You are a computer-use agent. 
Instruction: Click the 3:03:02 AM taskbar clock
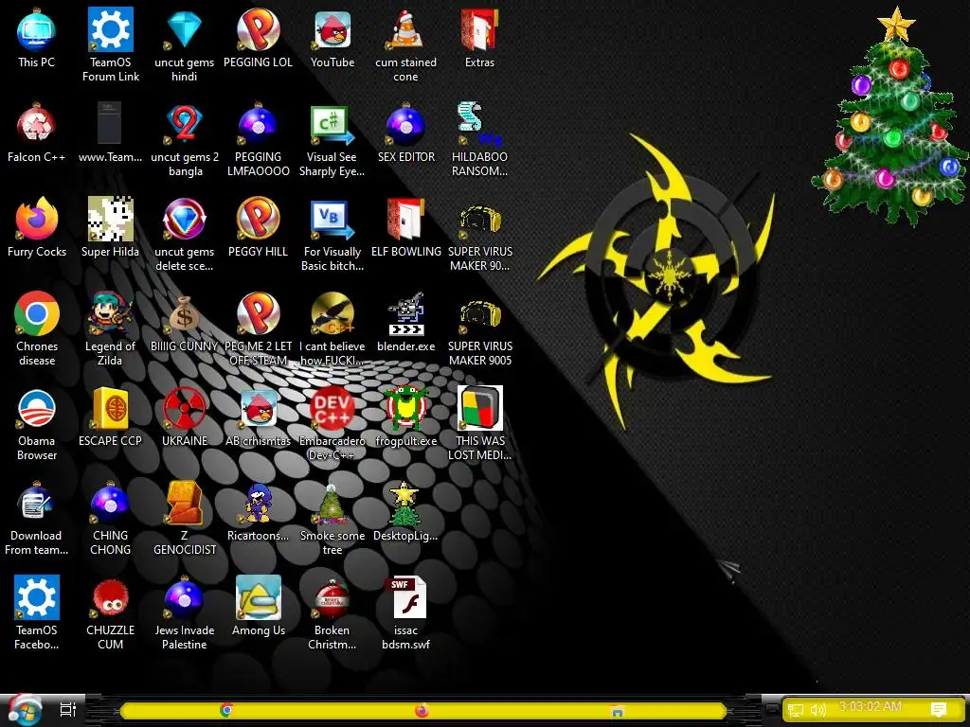click(x=870, y=706)
